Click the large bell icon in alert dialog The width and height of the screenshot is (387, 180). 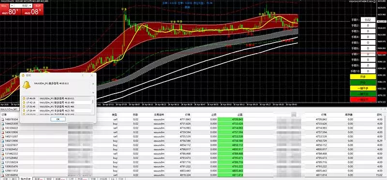click(27, 85)
